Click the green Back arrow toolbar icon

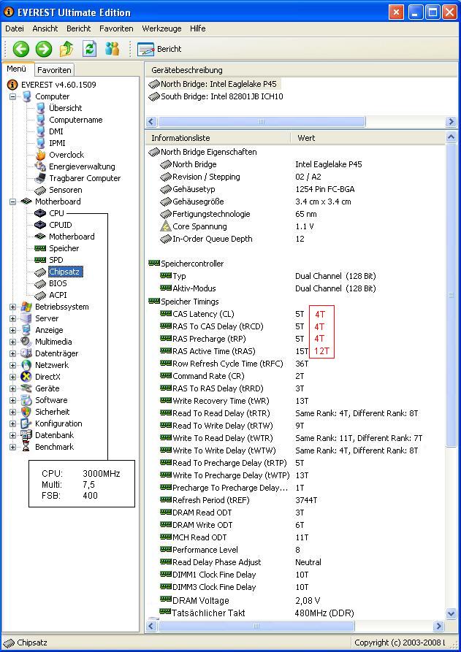point(20,49)
